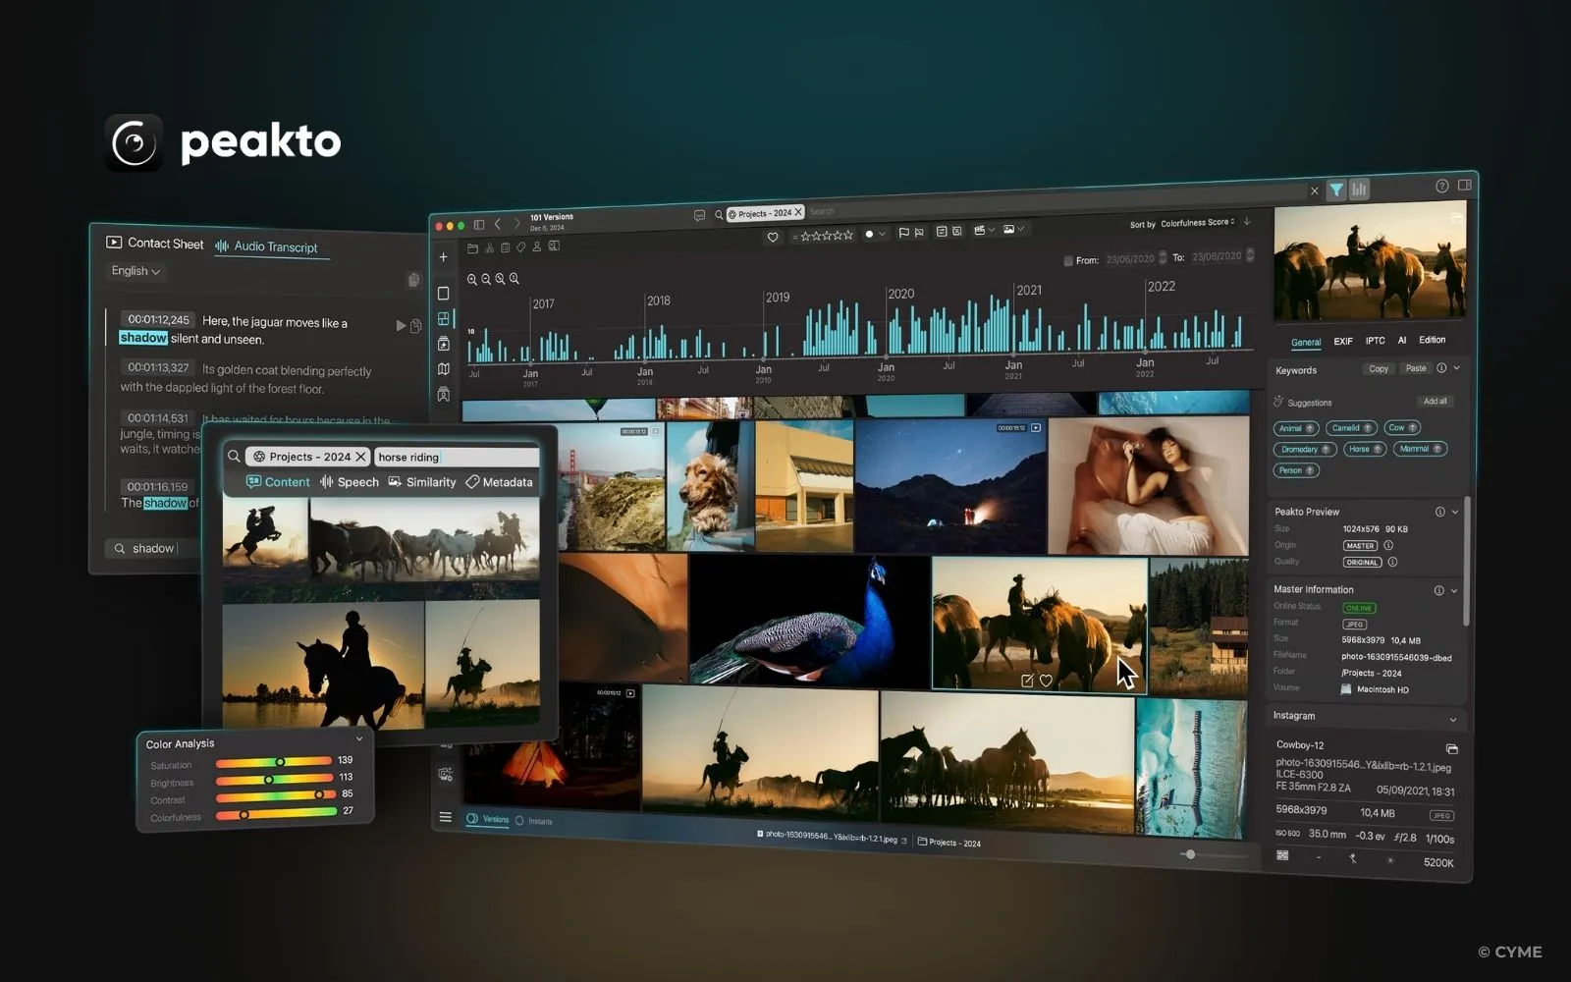This screenshot has height=982, width=1571.
Task: Click the rejected flag filter icon
Action: (x=919, y=233)
